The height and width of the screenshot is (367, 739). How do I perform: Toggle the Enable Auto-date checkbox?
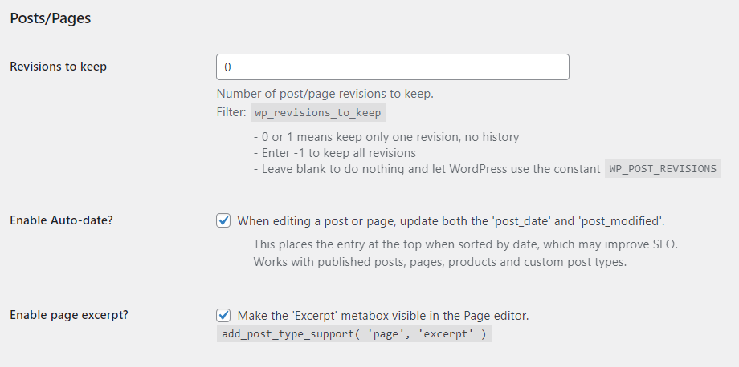pos(224,220)
